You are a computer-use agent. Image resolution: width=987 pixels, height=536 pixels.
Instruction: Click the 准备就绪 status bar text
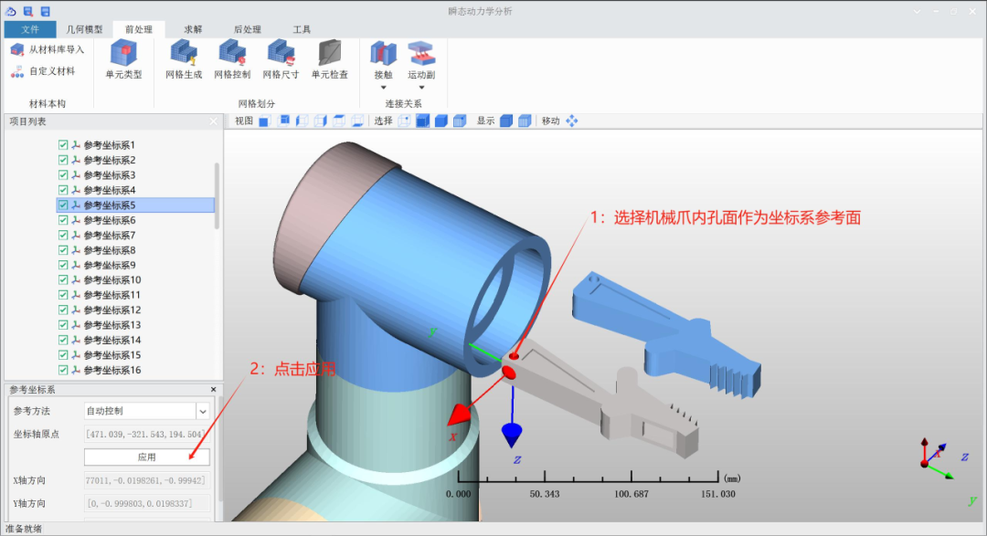pyautogui.click(x=24, y=529)
